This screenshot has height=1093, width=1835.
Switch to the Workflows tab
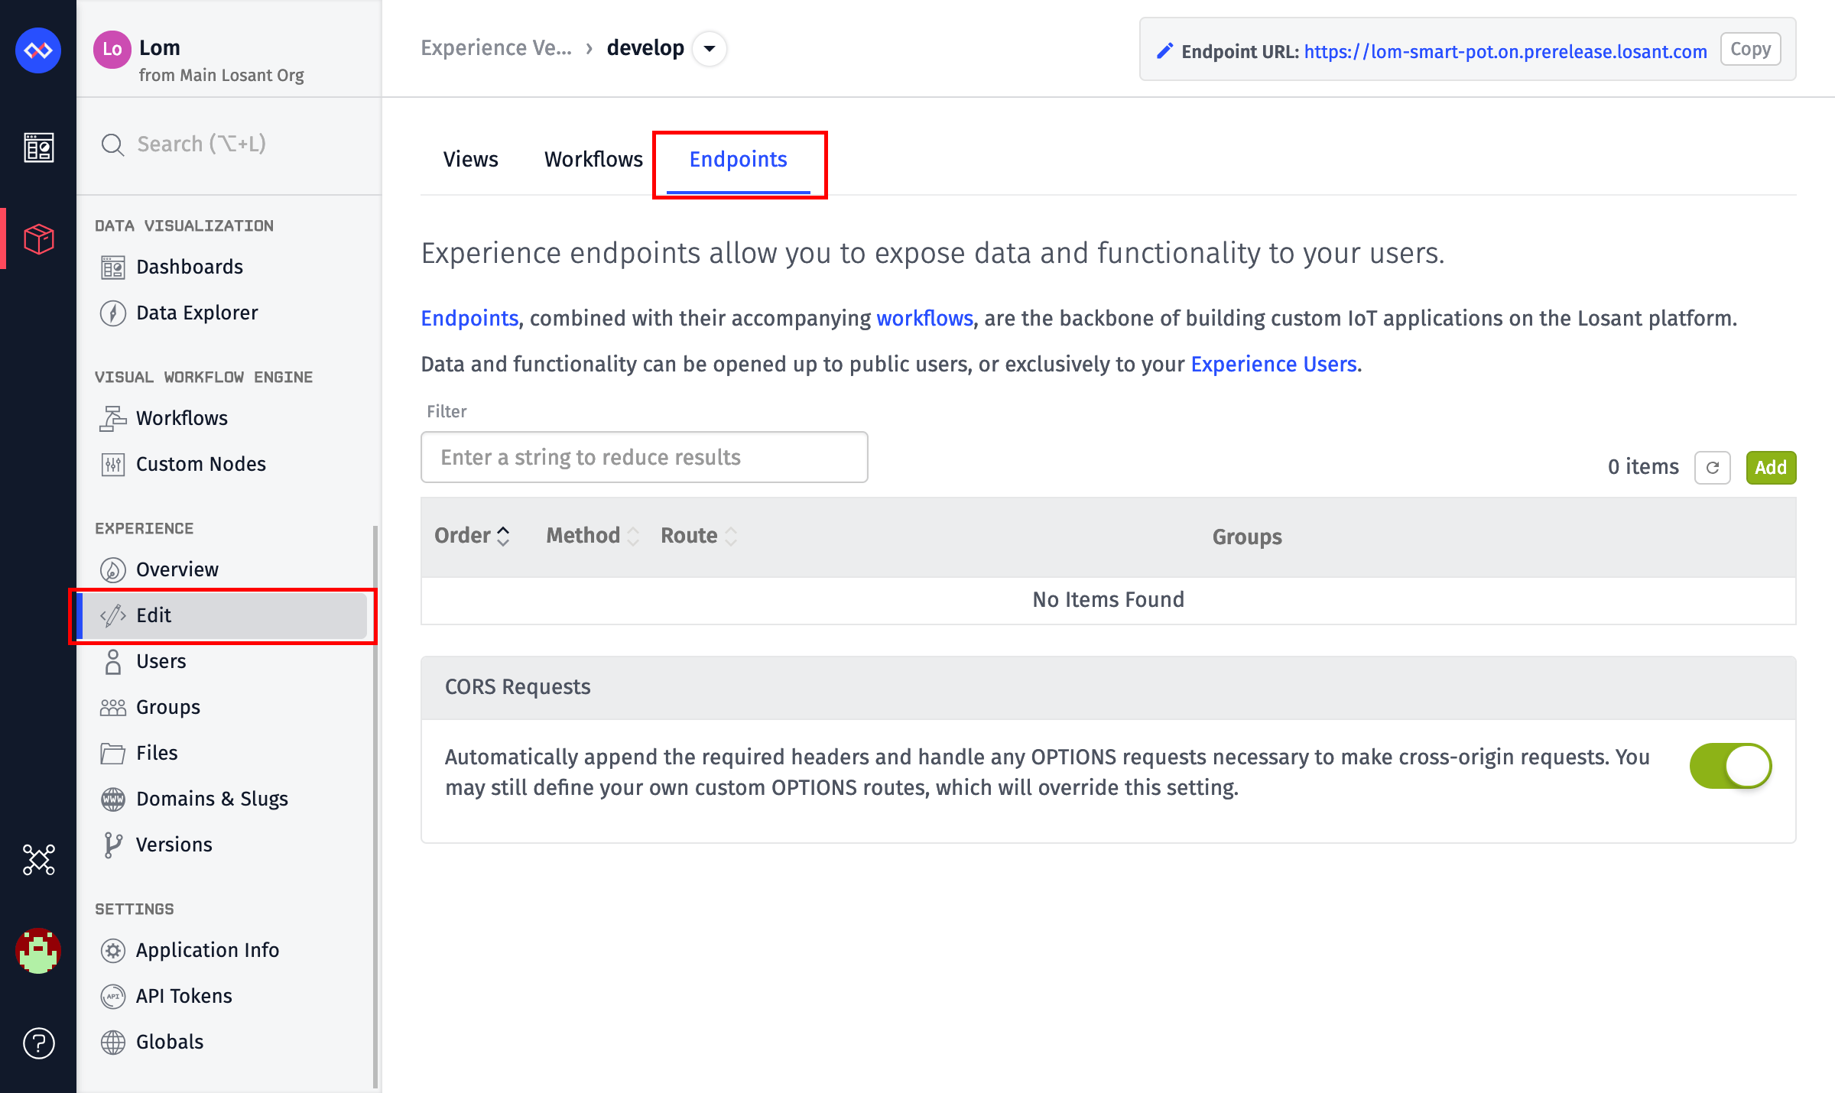(x=593, y=159)
